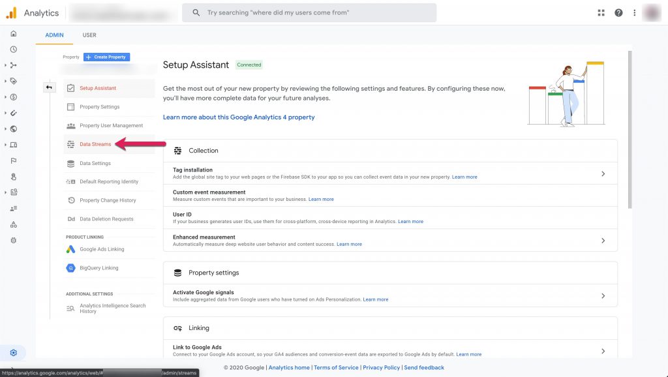Image resolution: width=668 pixels, height=377 pixels.
Task: Open the Help question mark icon
Action: pyautogui.click(x=618, y=13)
